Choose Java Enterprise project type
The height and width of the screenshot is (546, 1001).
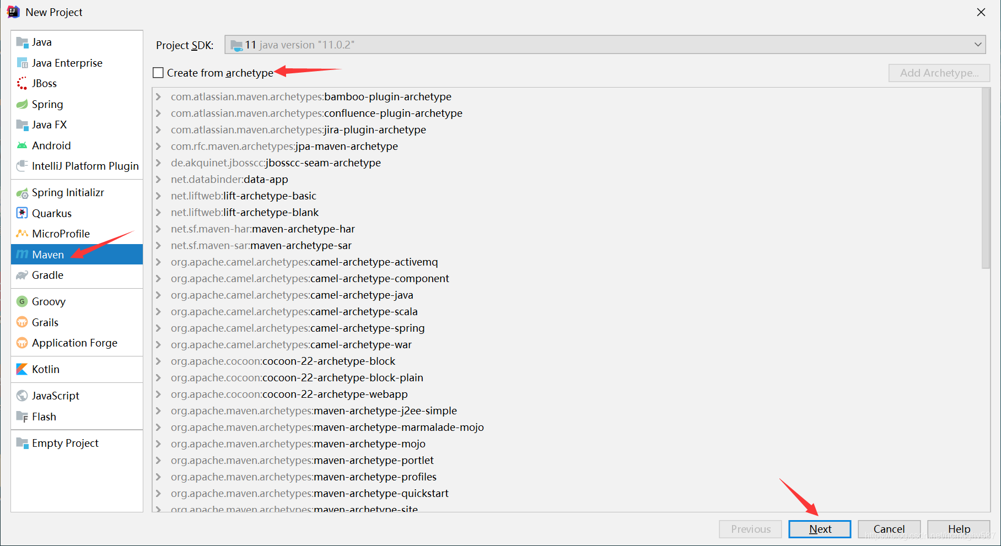point(77,63)
